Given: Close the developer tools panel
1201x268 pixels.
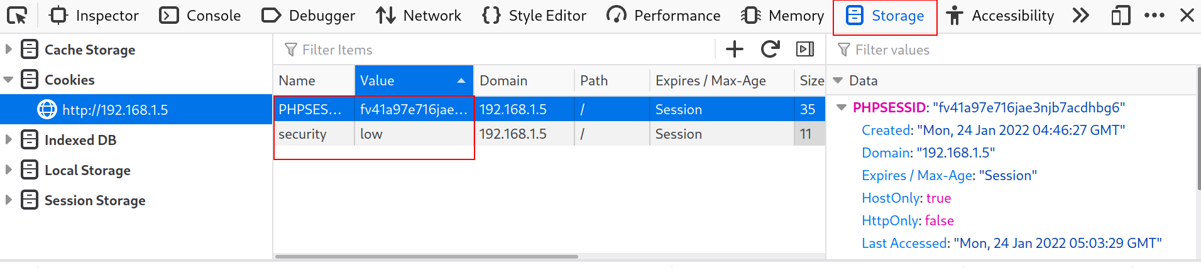Looking at the screenshot, I should 1187,16.
